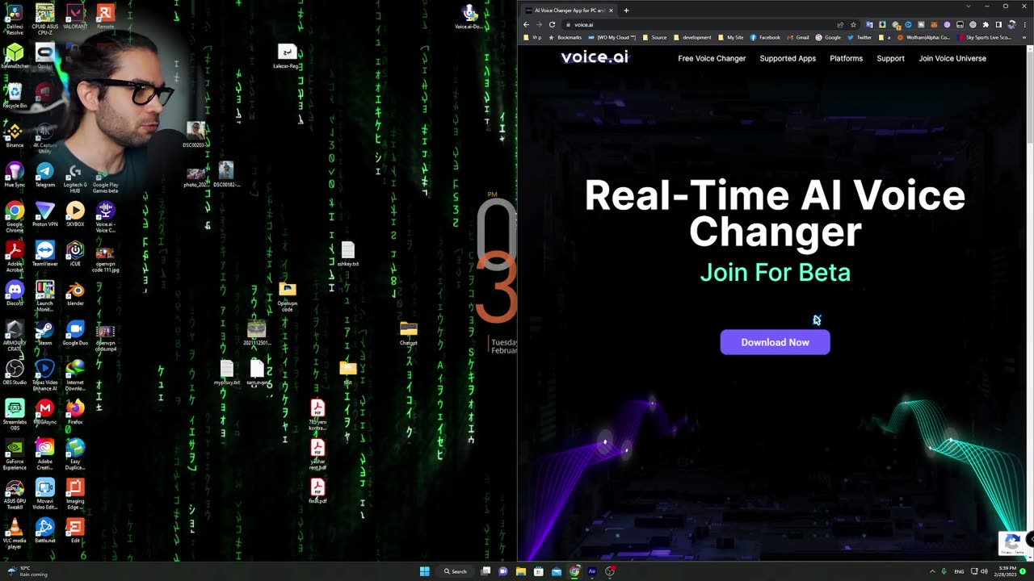Show hidden bookmarks overflow chevron
1034x581 pixels.
coord(1023,37)
